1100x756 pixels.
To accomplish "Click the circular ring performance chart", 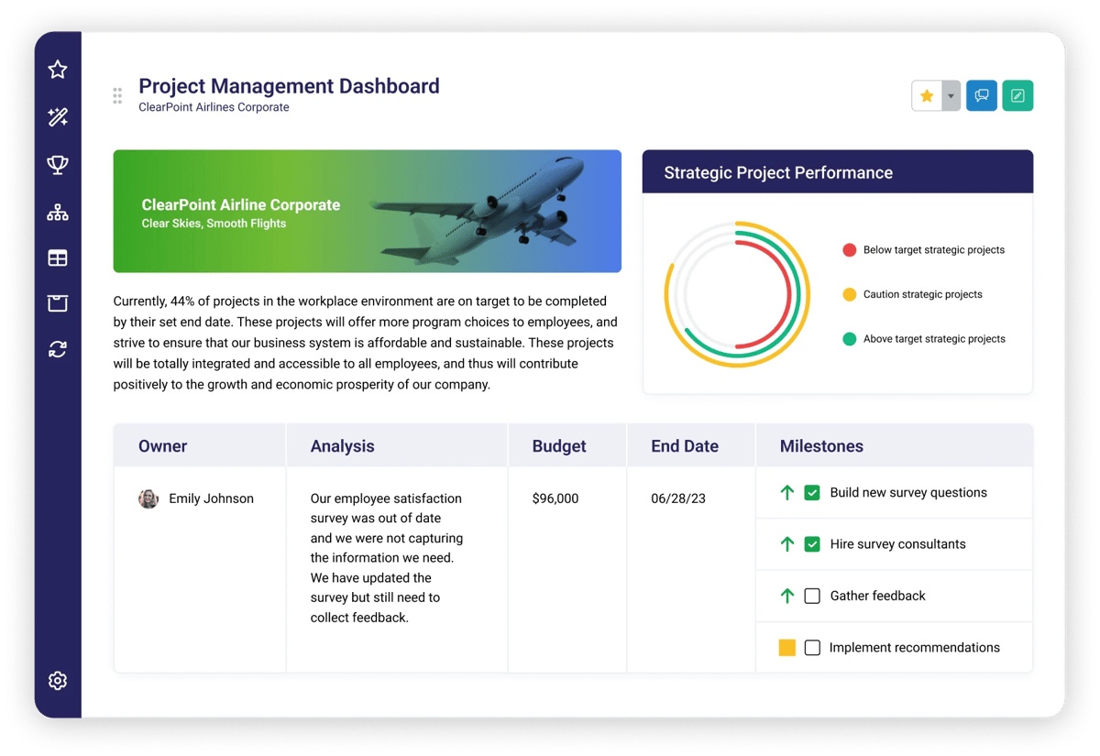I will (737, 294).
